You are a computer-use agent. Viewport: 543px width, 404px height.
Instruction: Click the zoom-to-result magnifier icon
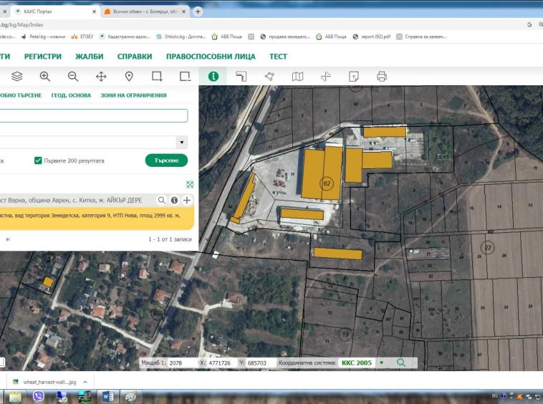tap(162, 201)
